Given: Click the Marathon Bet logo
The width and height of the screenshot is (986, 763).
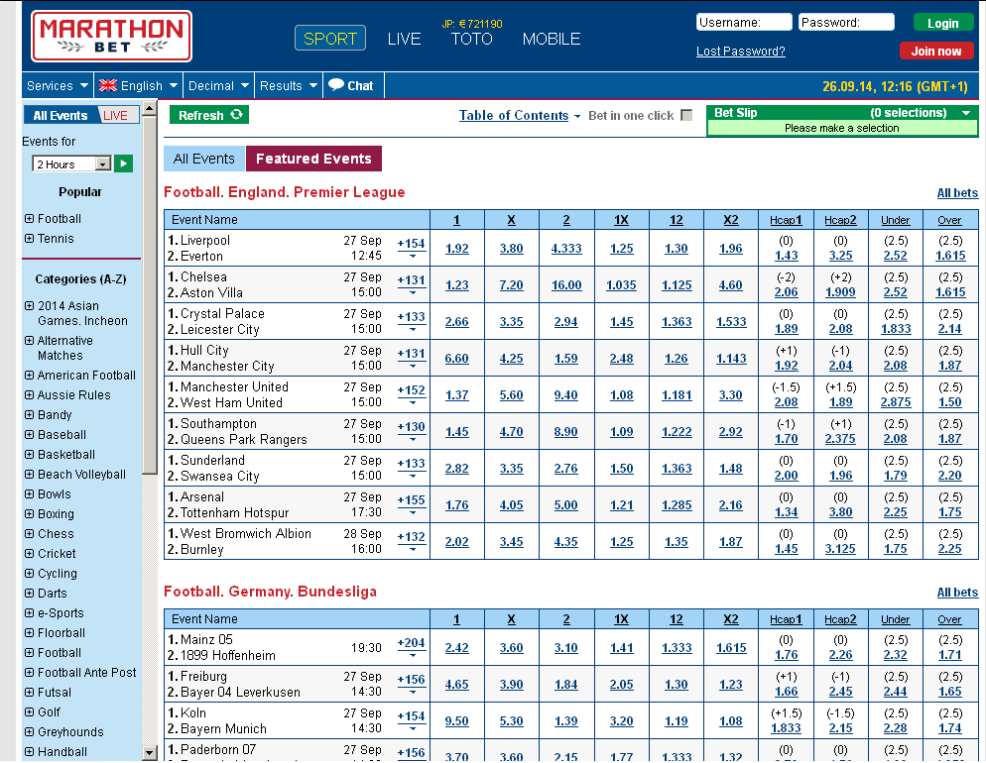Looking at the screenshot, I should point(111,37).
